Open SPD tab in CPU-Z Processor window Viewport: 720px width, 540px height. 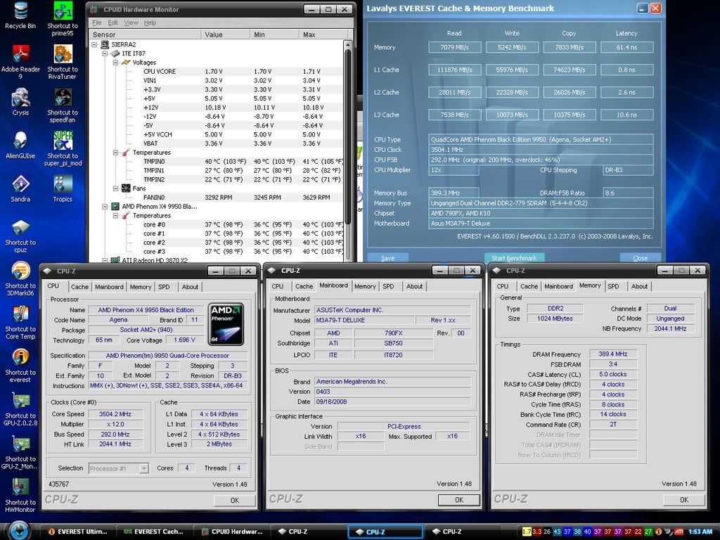coord(164,287)
